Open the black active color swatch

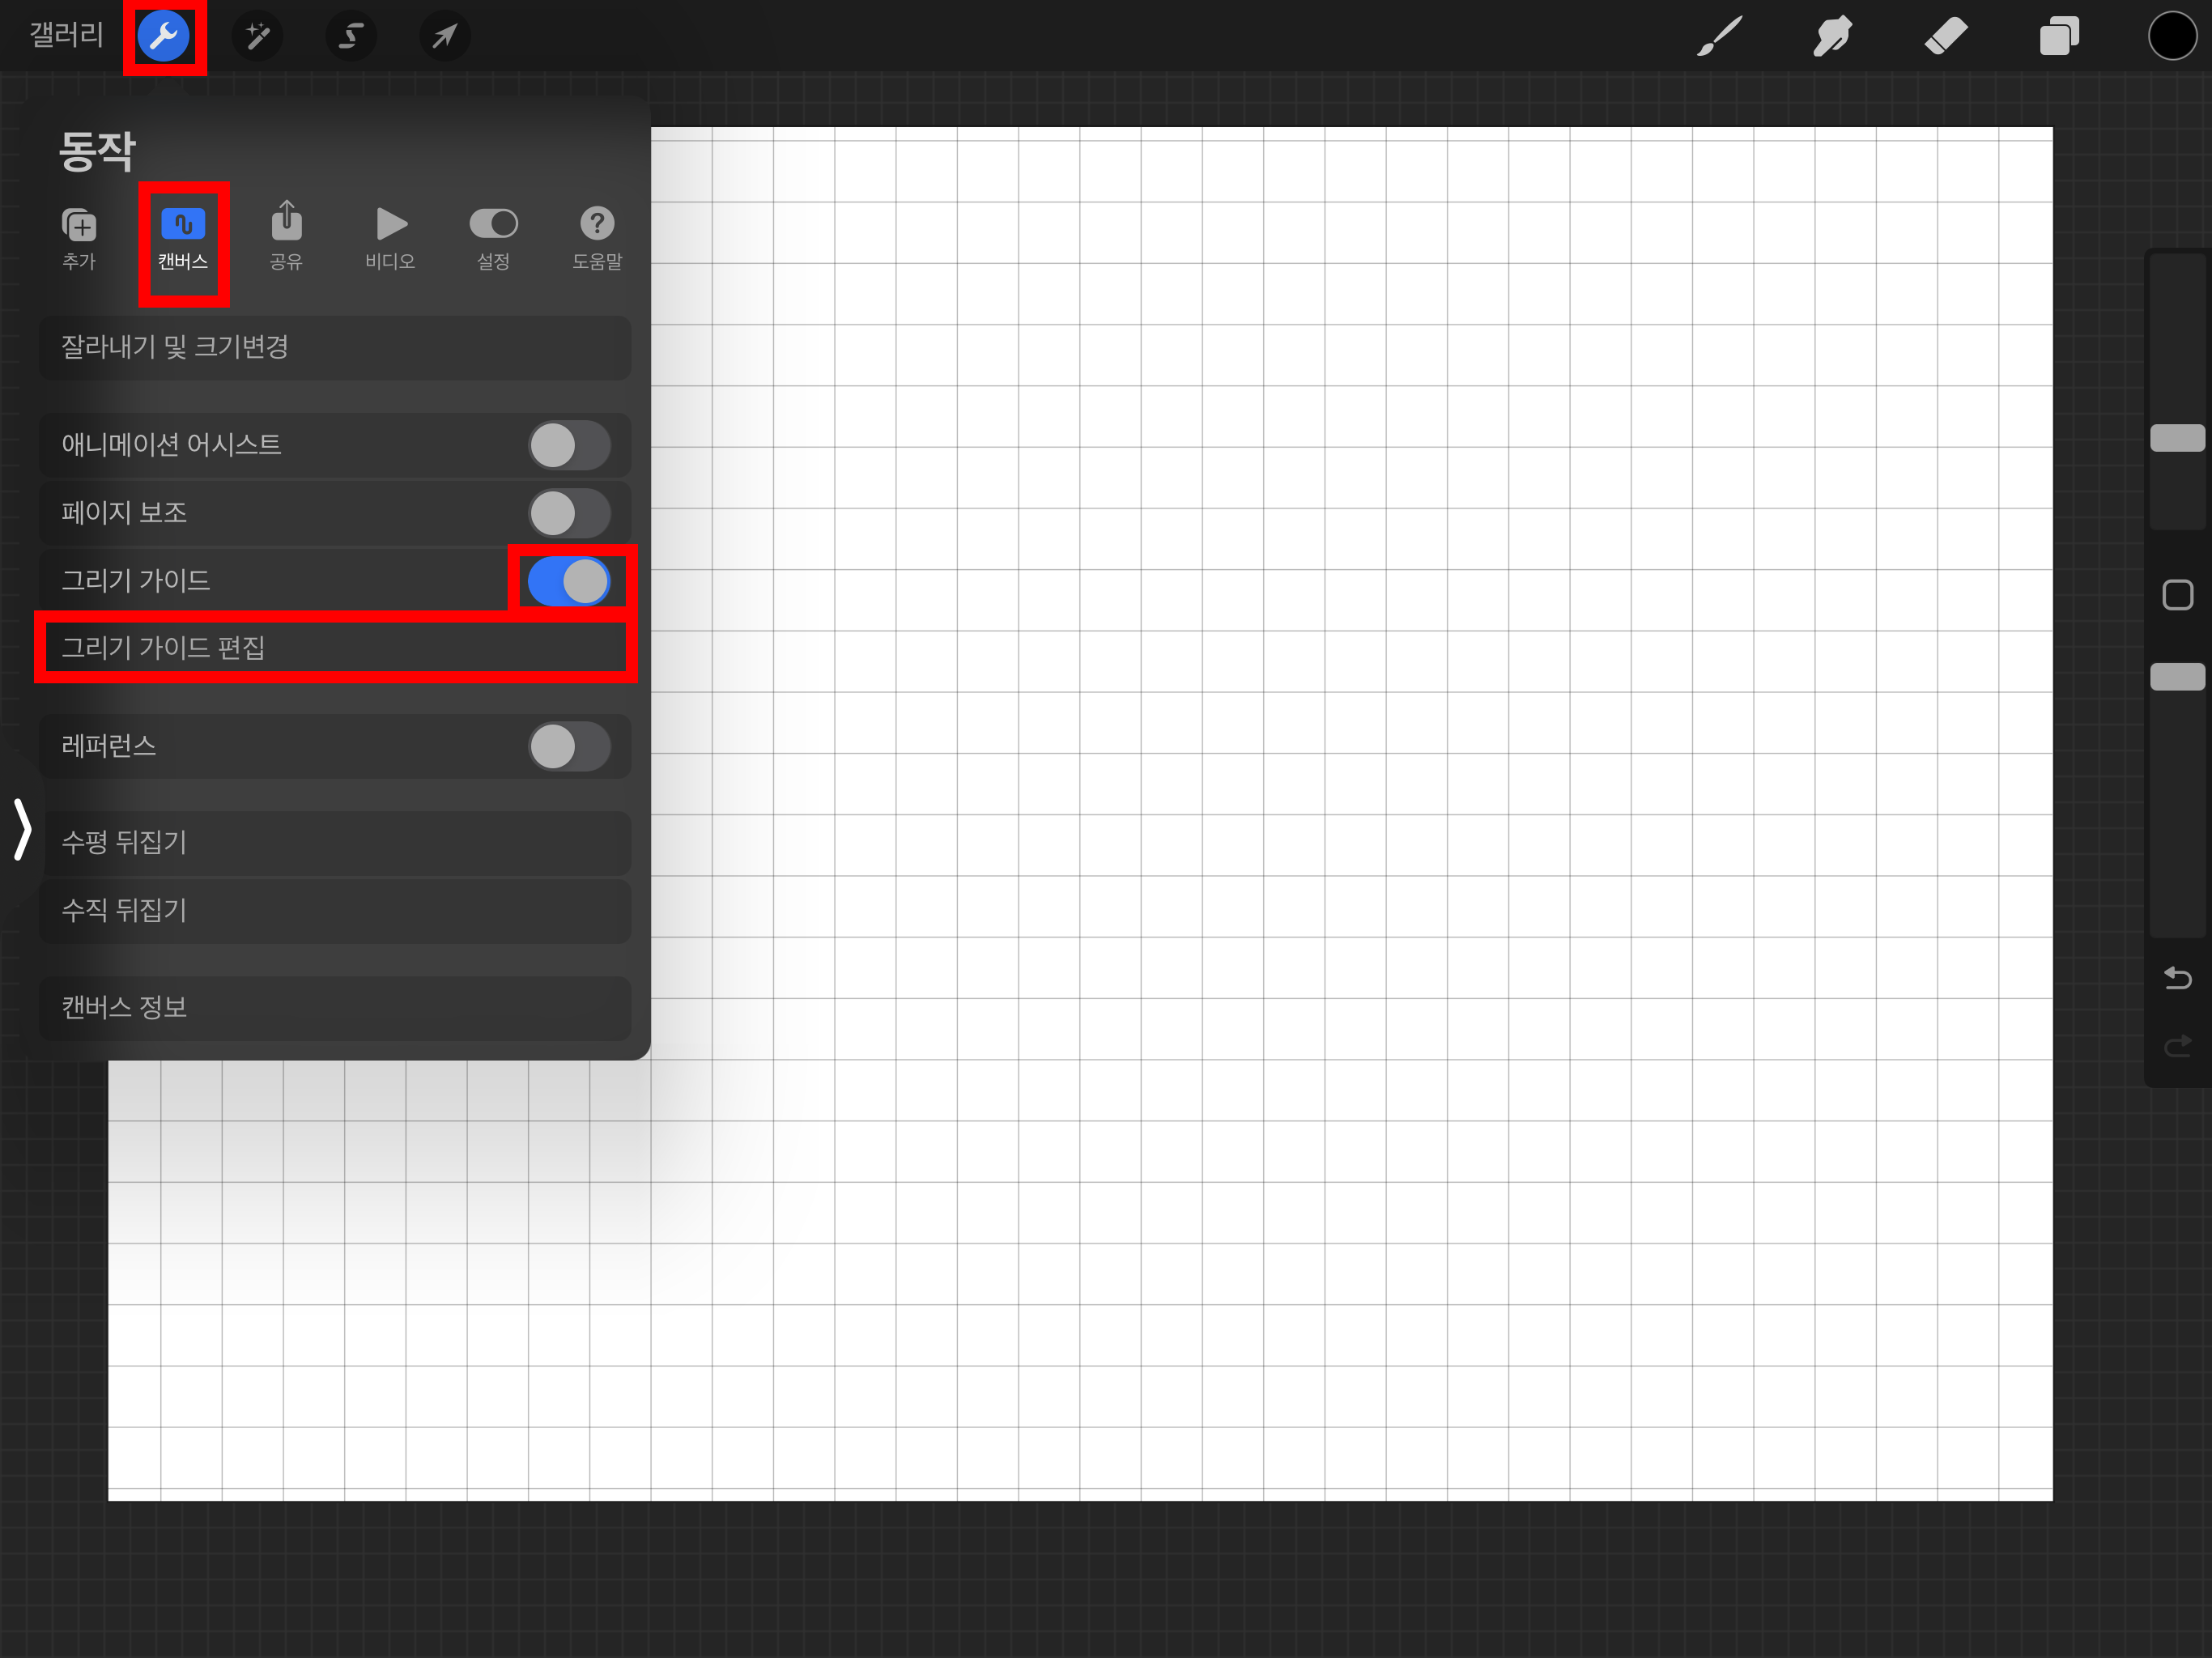pyautogui.click(x=2172, y=36)
